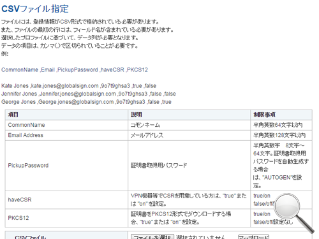Click the PKCS12 table cell
319x239 pixels.
pyautogui.click(x=66, y=218)
